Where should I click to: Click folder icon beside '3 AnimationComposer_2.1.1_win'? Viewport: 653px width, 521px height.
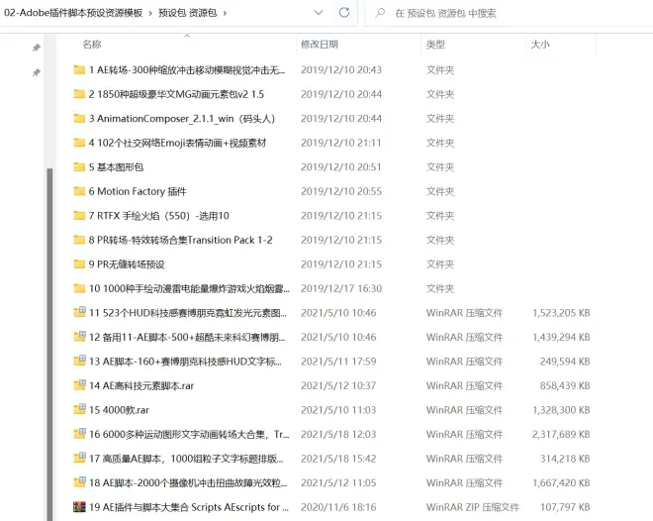(x=79, y=119)
